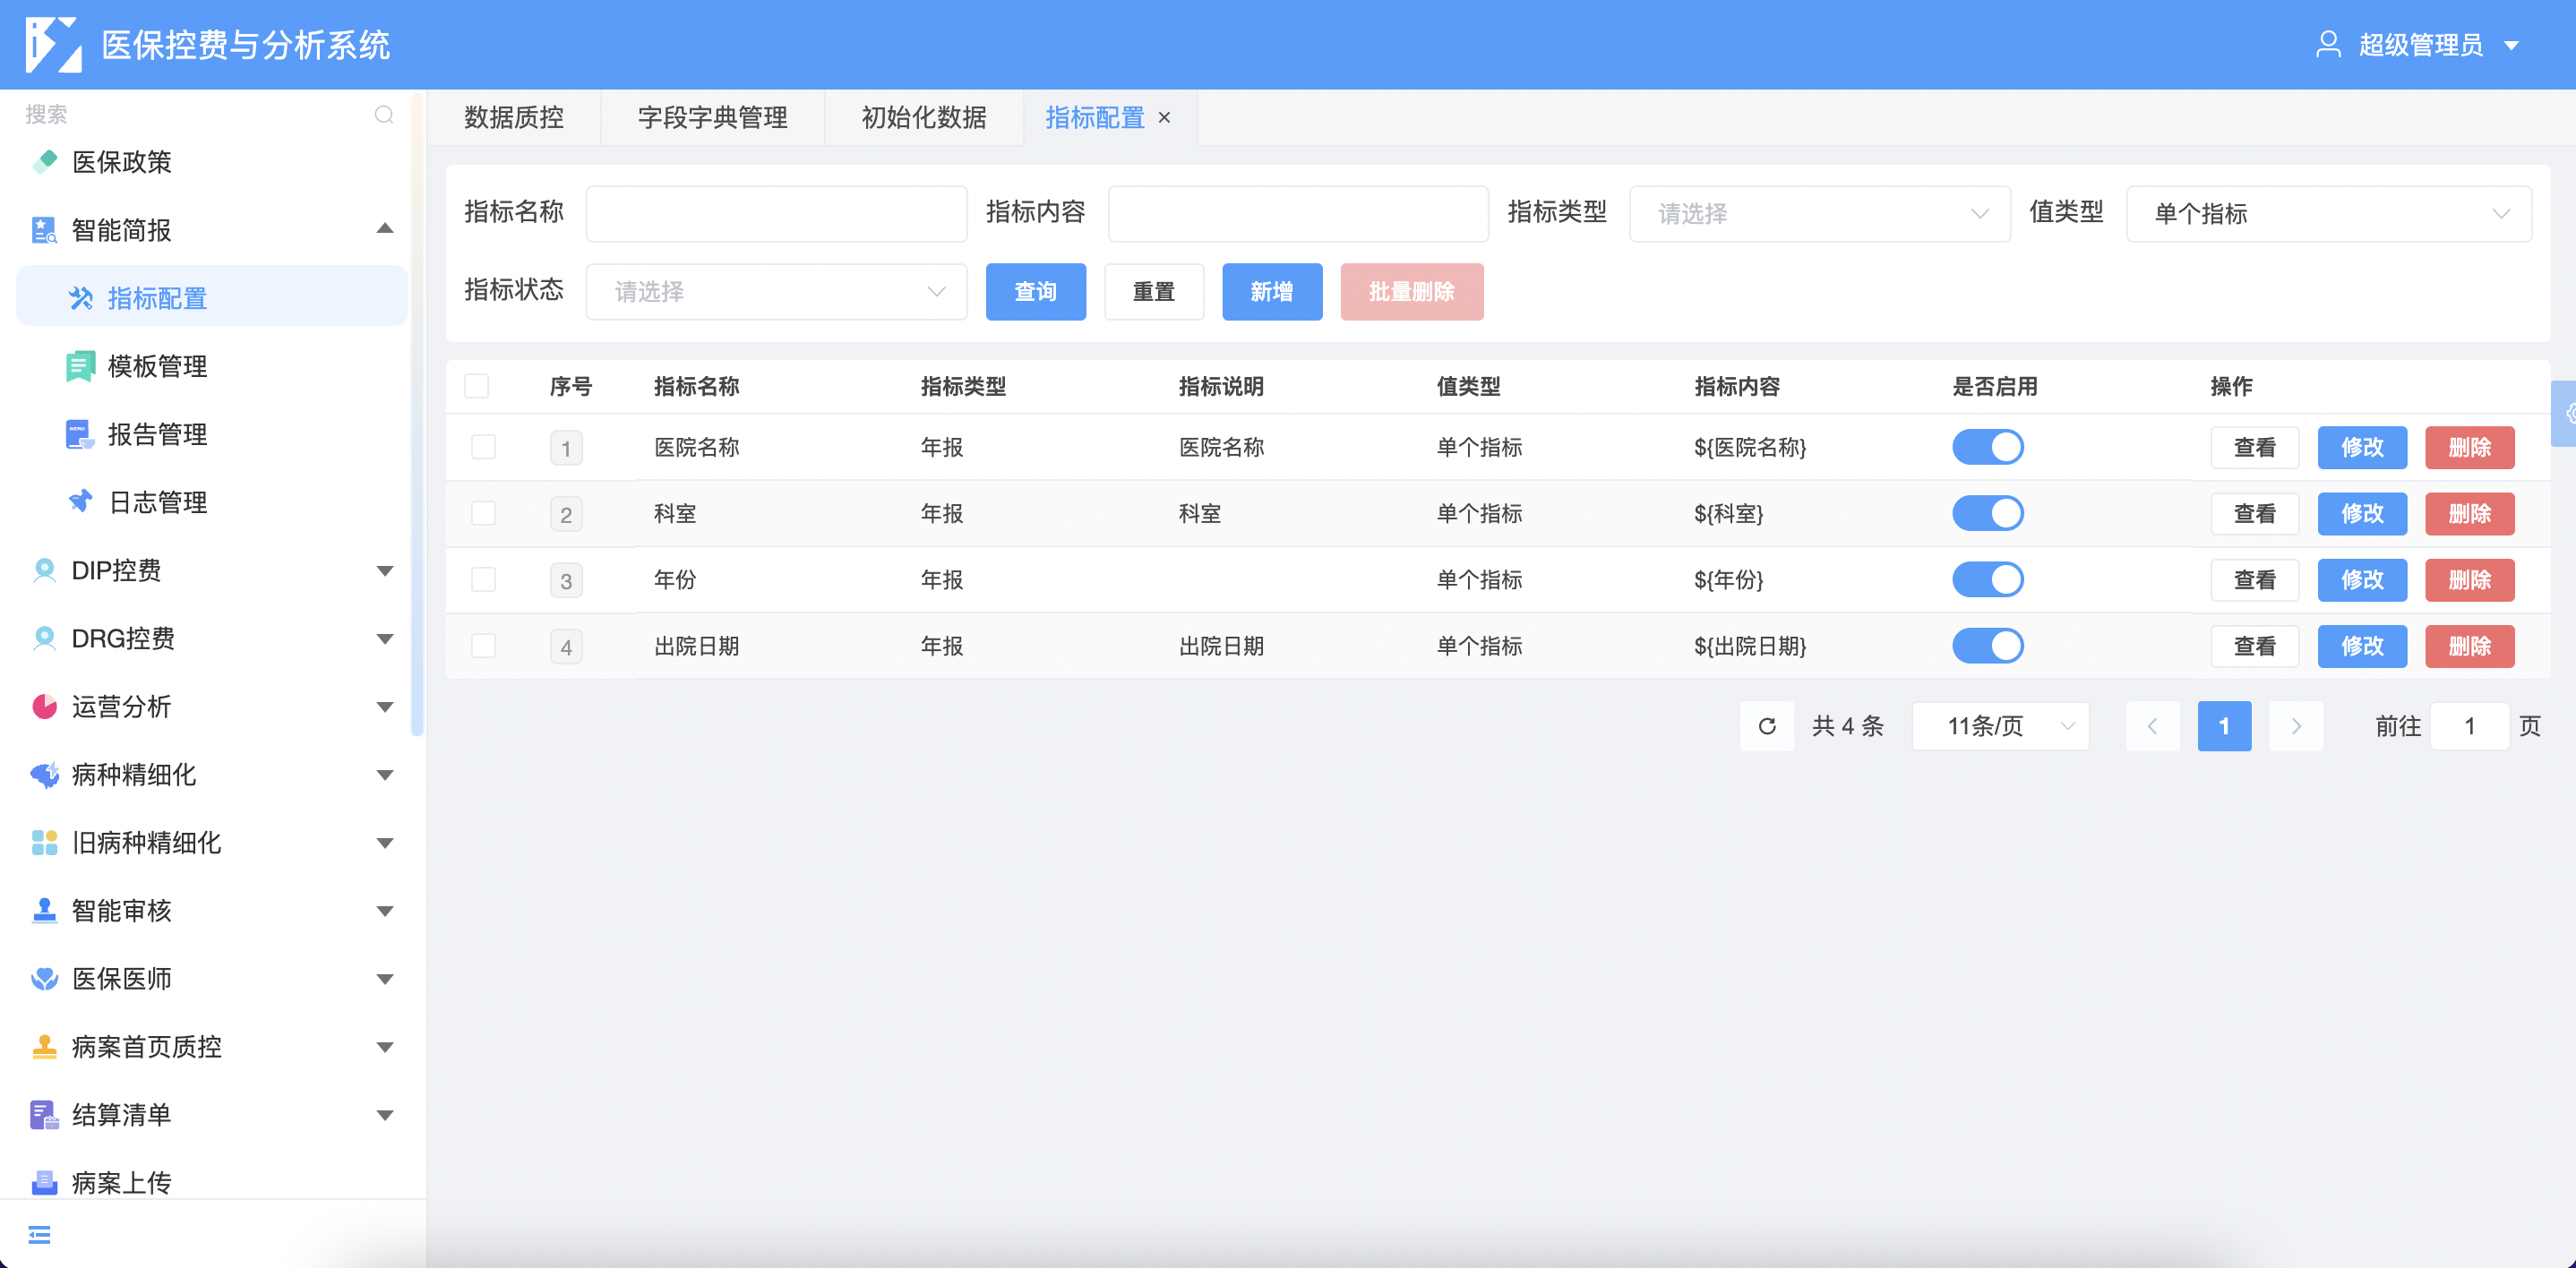Open the 11条/页 page size dropdown

2001,726
